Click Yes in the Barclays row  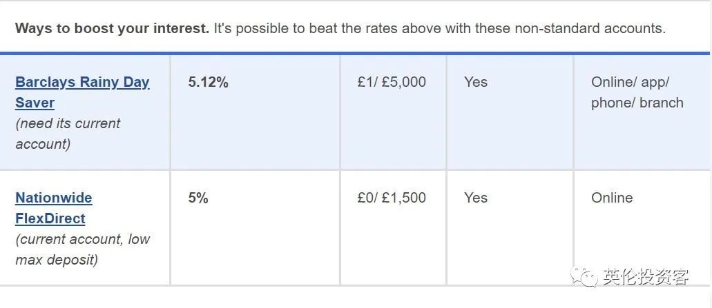pyautogui.click(x=475, y=82)
